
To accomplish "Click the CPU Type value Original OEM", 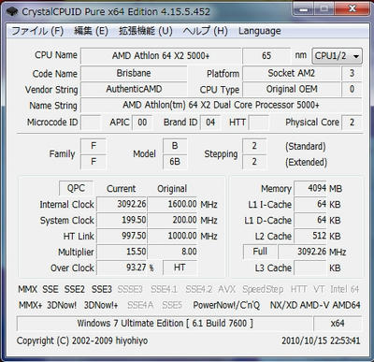I will [x=292, y=89].
